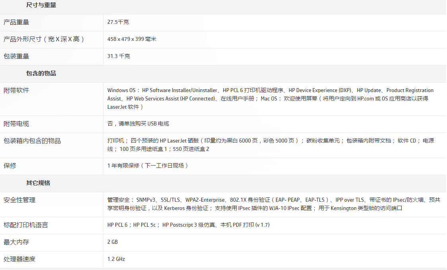Click the box contents text starting with 打印机
Image resolution: width=447 pixels, height=270 pixels.
(270, 145)
